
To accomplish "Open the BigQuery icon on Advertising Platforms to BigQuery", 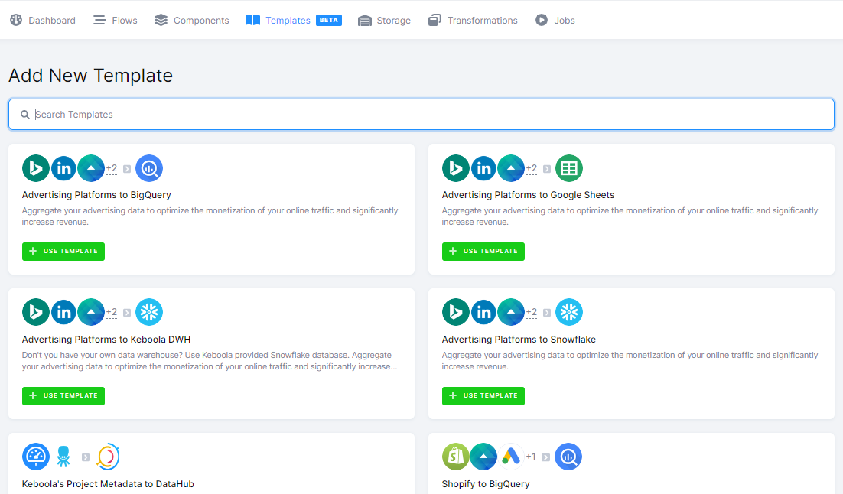I will tap(149, 167).
